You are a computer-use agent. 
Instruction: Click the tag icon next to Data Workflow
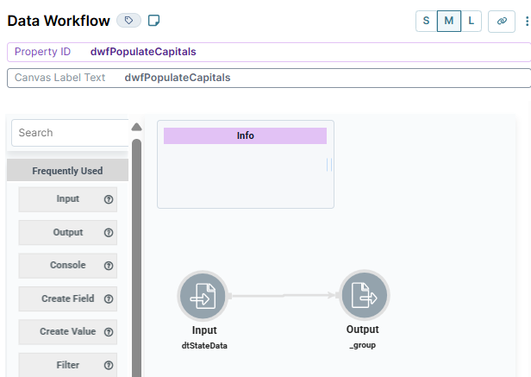128,21
